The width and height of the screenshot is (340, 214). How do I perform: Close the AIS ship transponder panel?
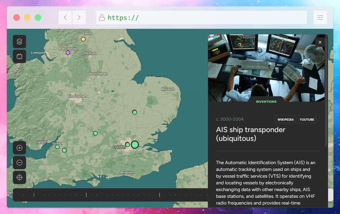coord(320,42)
